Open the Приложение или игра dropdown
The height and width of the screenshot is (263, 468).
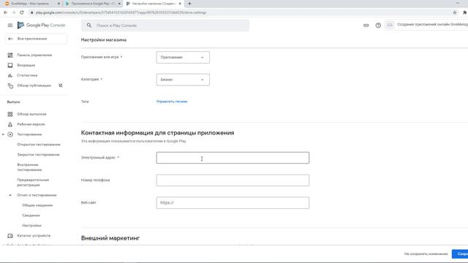click(183, 57)
